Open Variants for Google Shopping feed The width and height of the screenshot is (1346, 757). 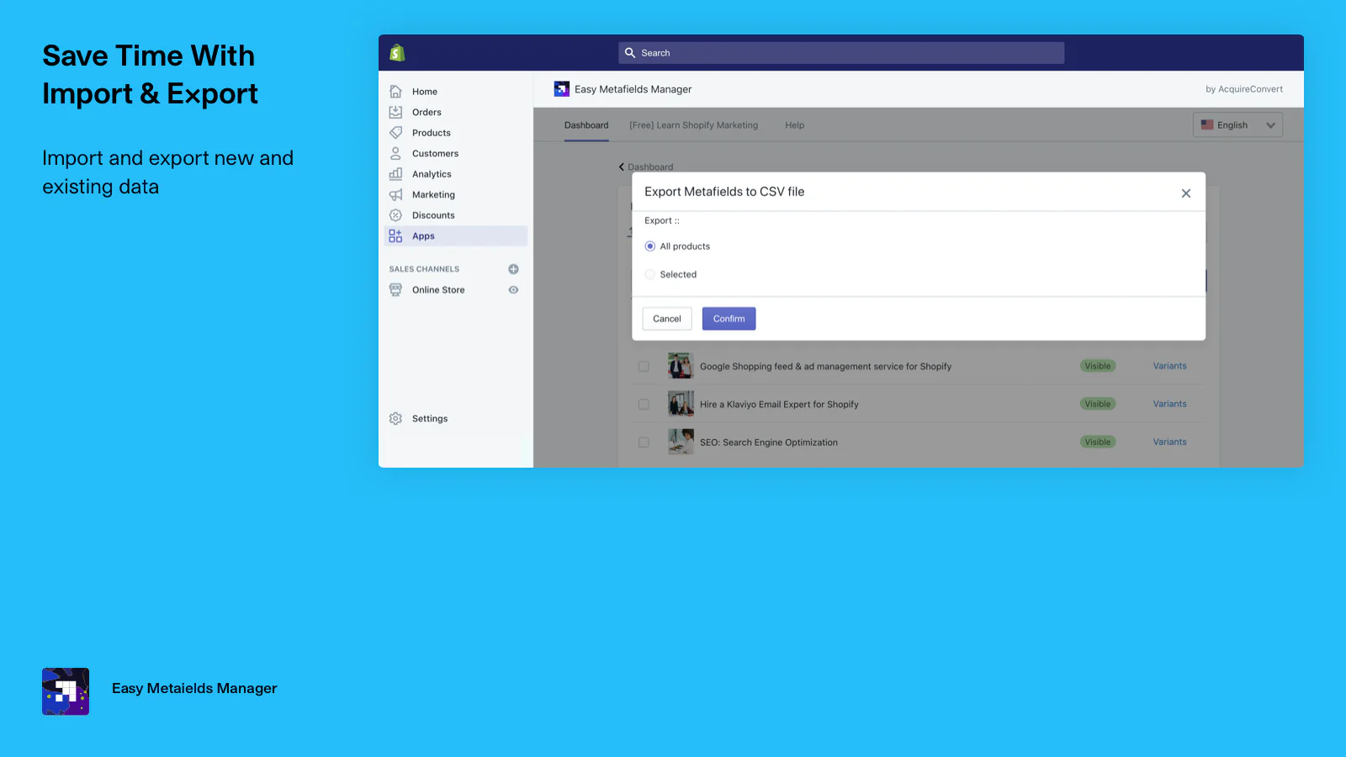click(x=1169, y=366)
